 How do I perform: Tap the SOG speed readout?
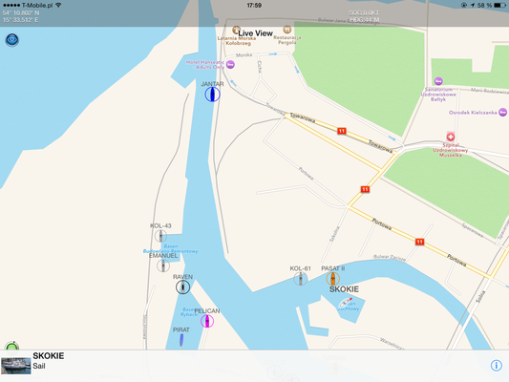[364, 13]
